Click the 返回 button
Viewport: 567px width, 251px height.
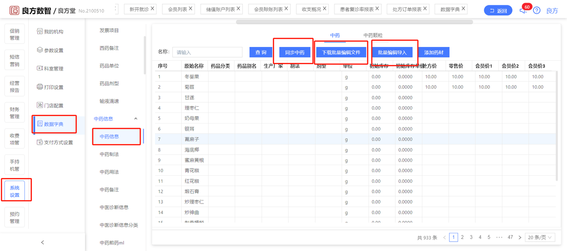(x=498, y=11)
